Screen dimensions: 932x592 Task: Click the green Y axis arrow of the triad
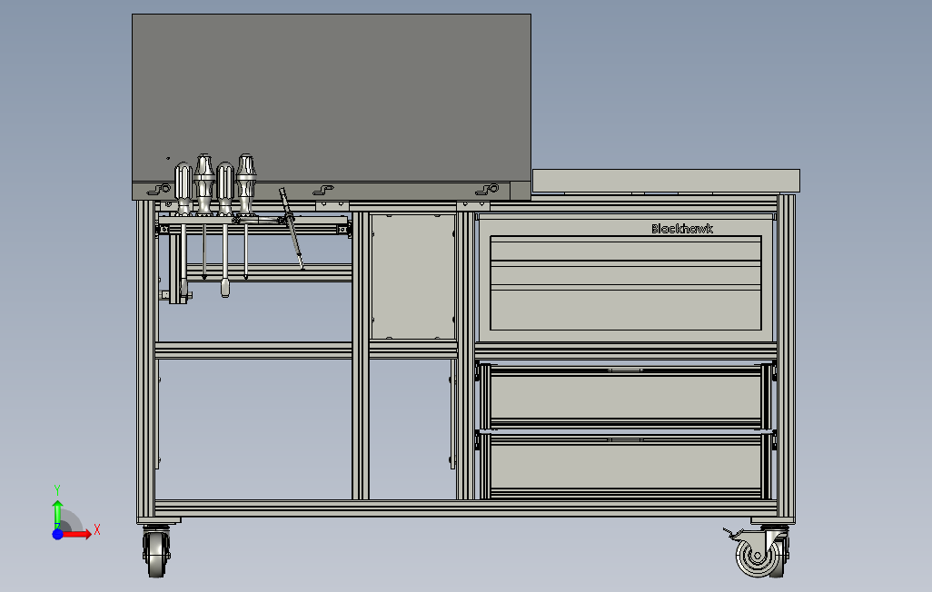57,514
